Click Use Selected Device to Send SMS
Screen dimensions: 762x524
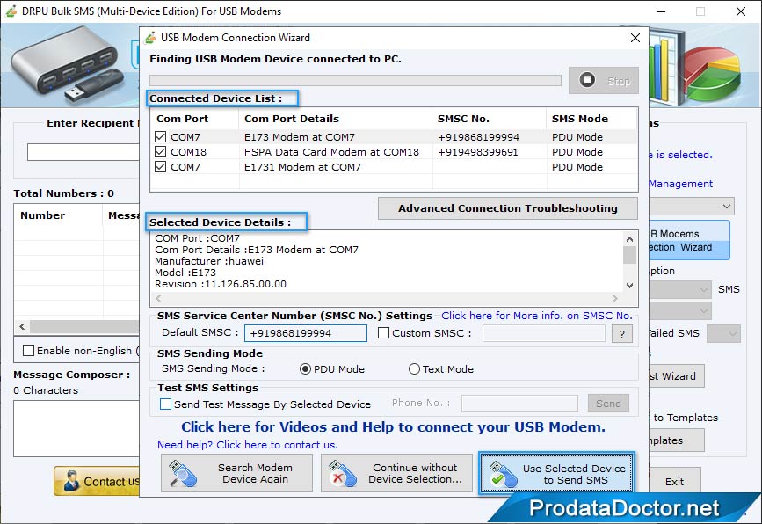pyautogui.click(x=557, y=474)
